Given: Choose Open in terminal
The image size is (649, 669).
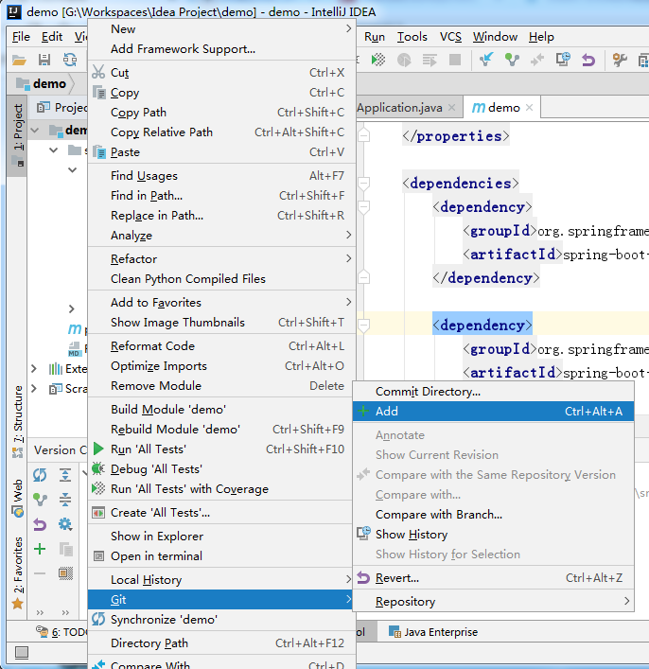Looking at the screenshot, I should pyautogui.click(x=221, y=556).
